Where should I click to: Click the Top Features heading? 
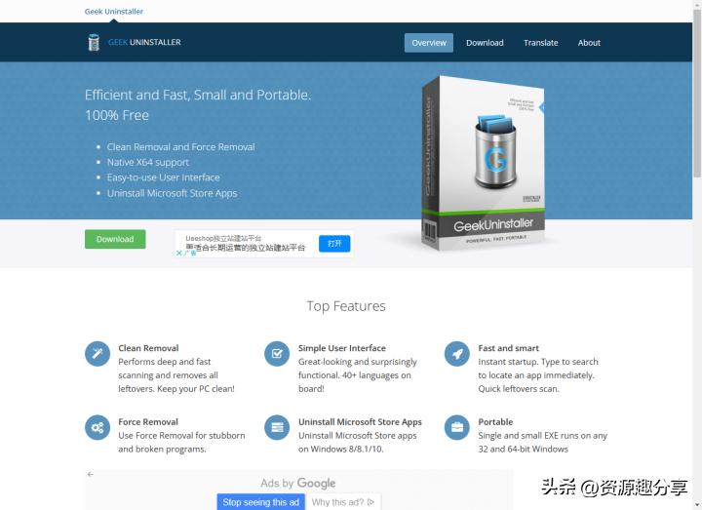346,306
